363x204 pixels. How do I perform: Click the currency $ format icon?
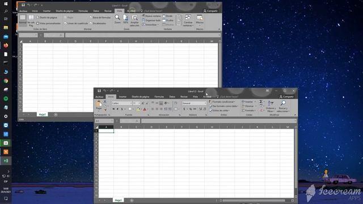[184, 109]
